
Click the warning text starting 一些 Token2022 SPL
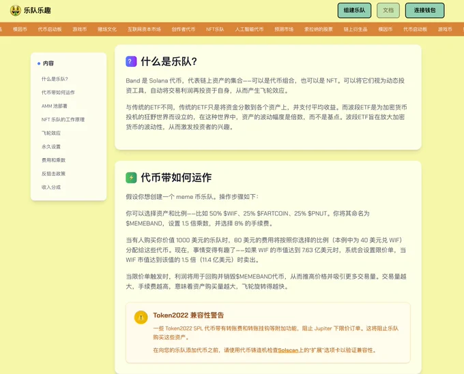point(276,332)
